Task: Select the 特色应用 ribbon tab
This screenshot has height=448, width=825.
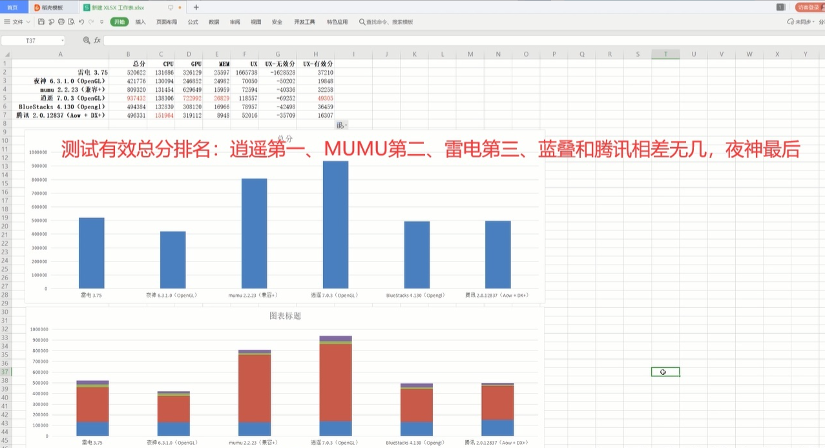Action: (x=337, y=22)
